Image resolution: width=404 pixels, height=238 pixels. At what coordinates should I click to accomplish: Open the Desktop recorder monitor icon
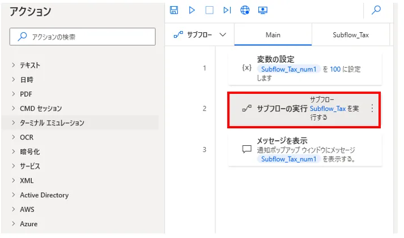(x=262, y=10)
